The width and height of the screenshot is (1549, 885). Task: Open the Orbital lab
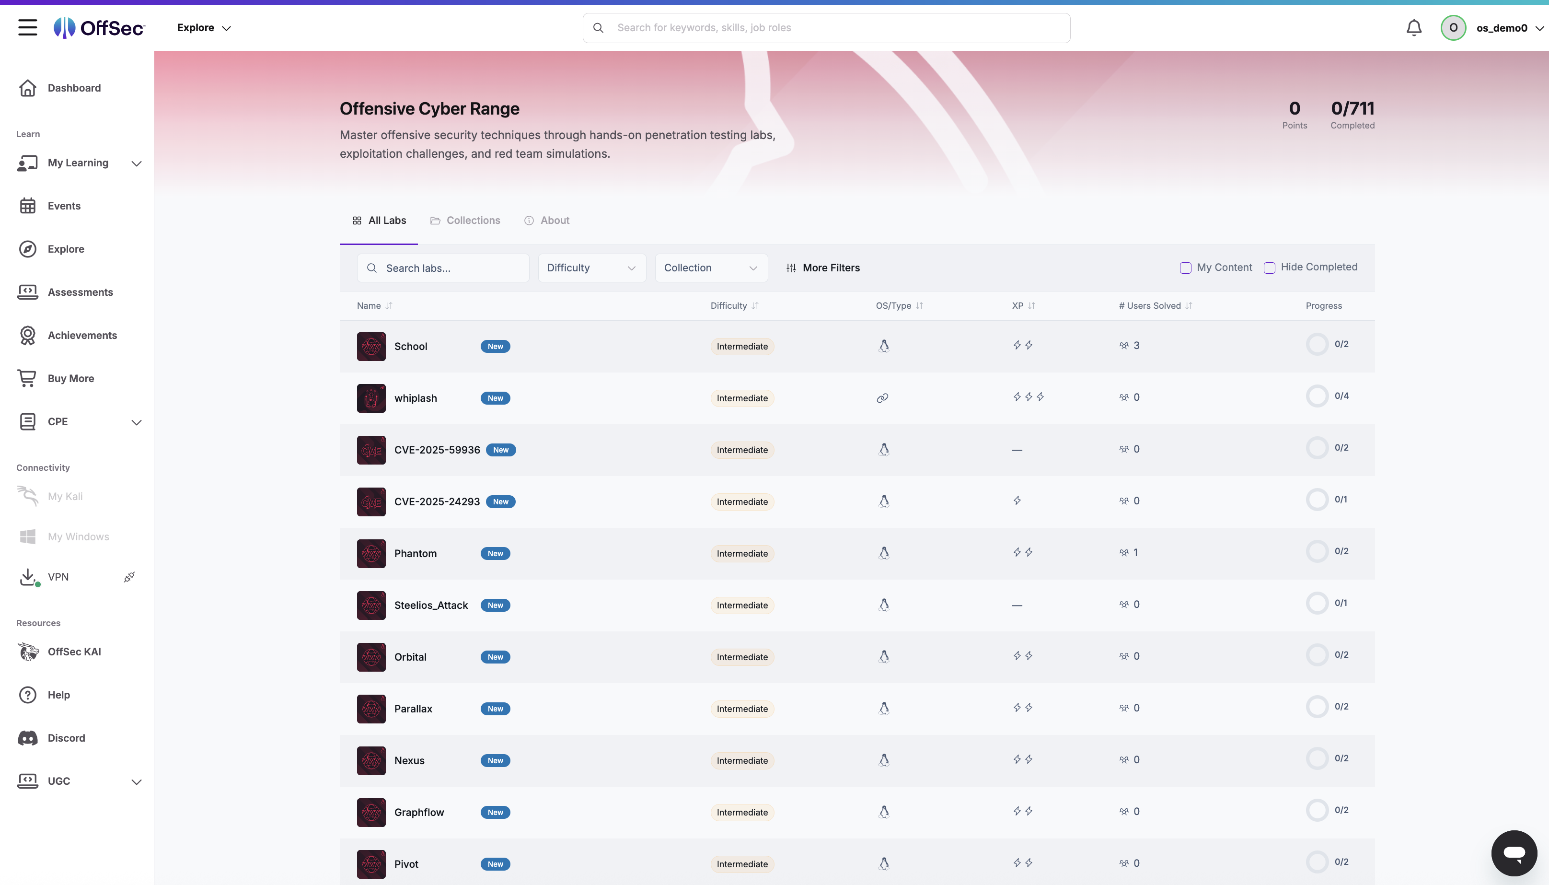410,657
